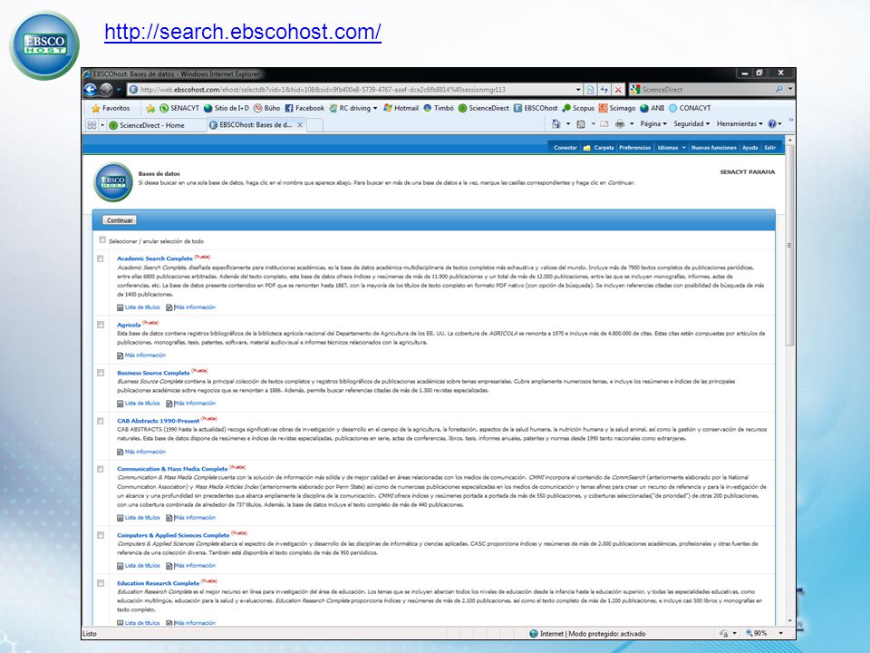870x653 pixels.
Task: Open the ANII favorite
Action: (x=652, y=108)
